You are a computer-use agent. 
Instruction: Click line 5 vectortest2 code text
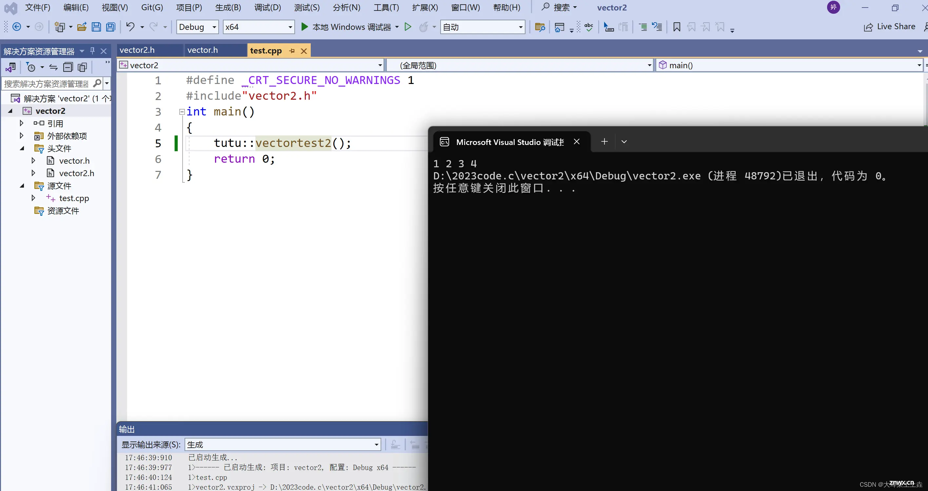click(293, 143)
